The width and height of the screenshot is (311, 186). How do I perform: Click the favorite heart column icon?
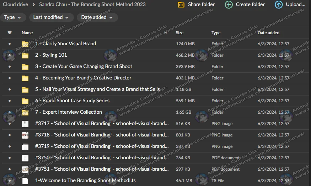(10, 32)
